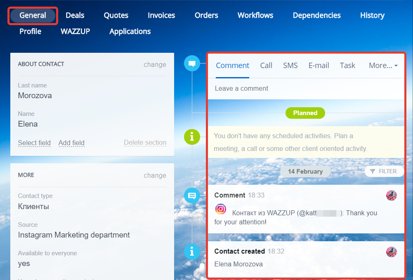Click into the Leave a comment field
413x280 pixels.
point(305,89)
